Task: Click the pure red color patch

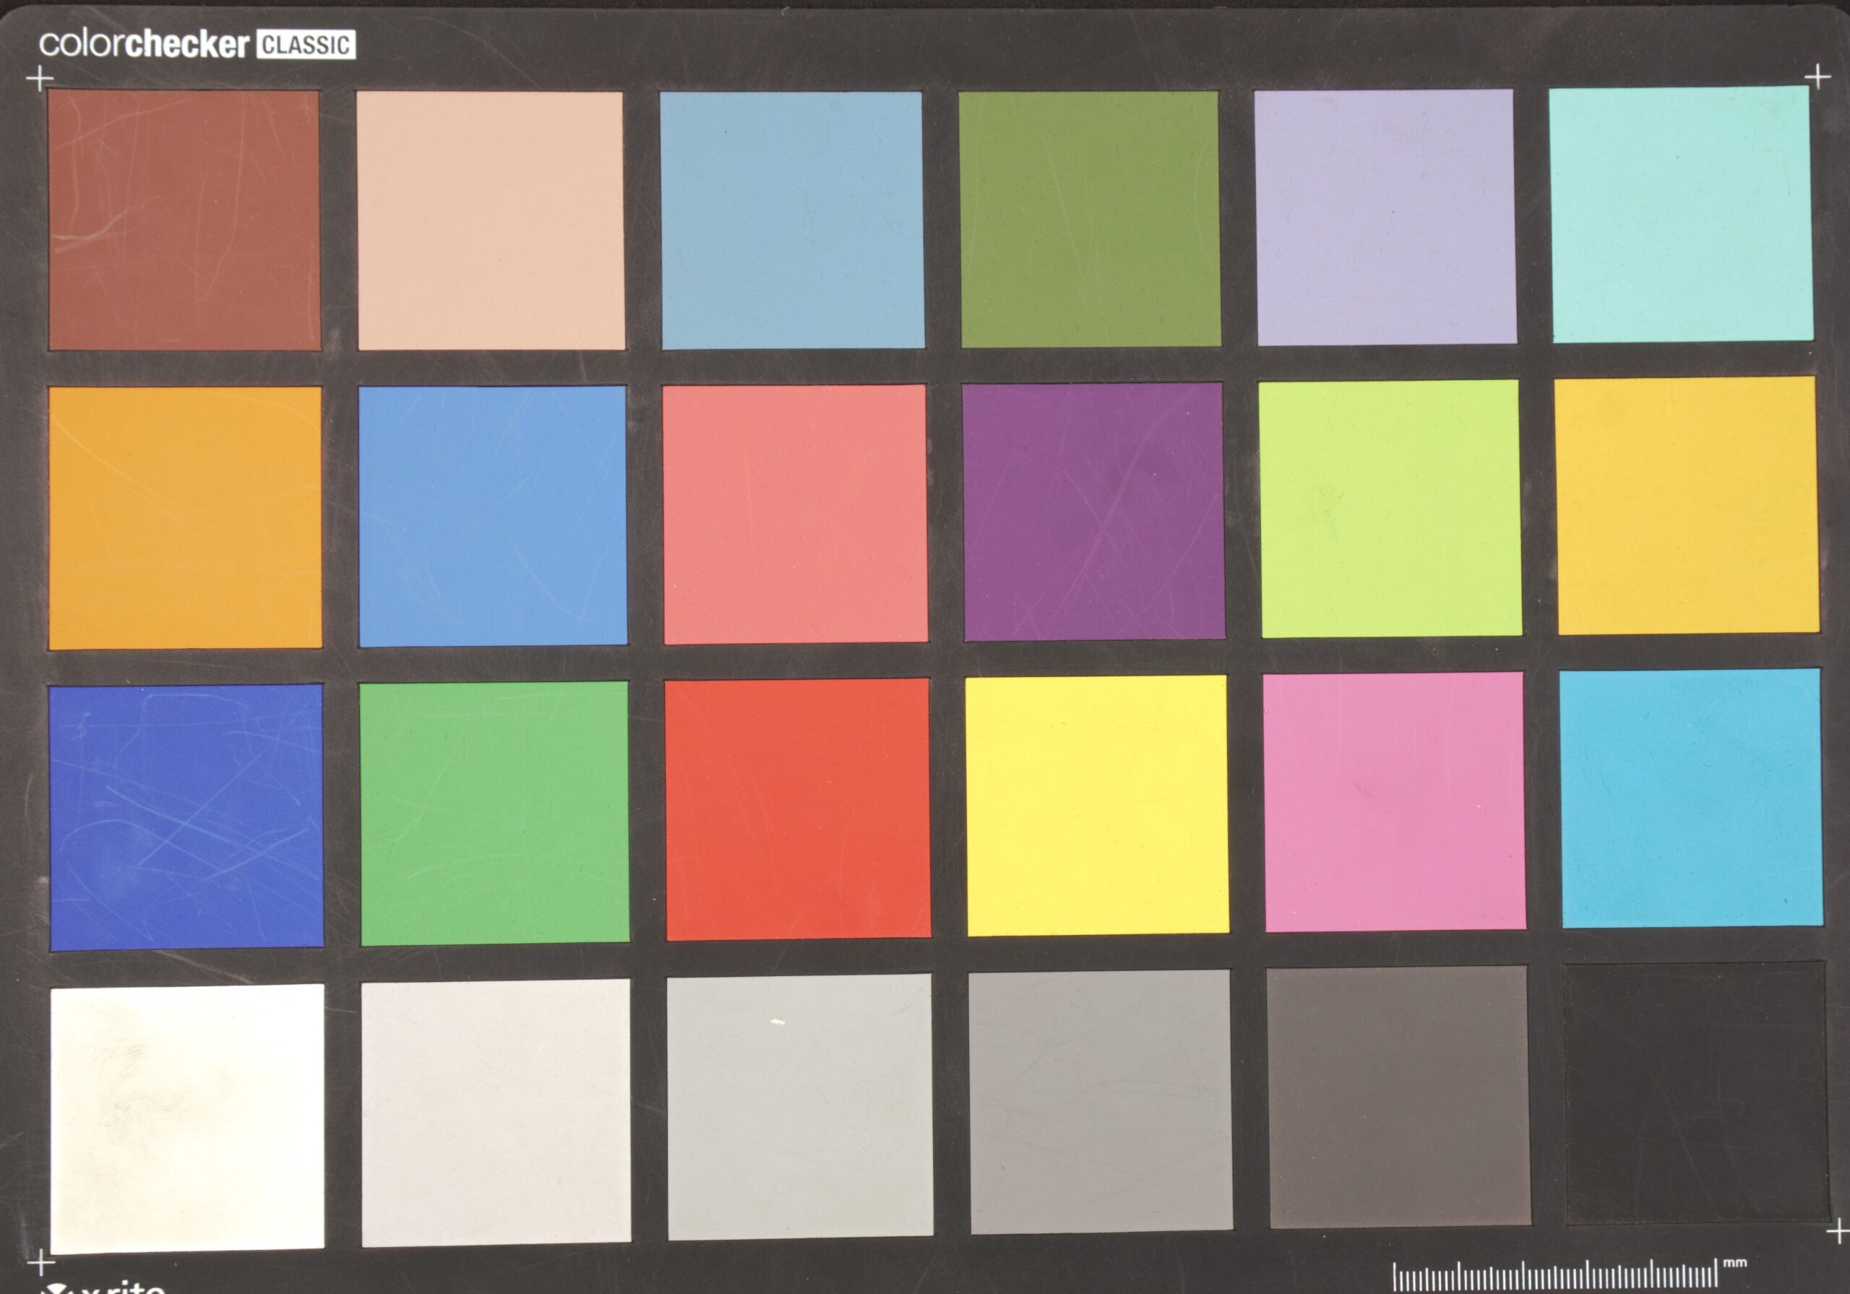Action: [797, 809]
